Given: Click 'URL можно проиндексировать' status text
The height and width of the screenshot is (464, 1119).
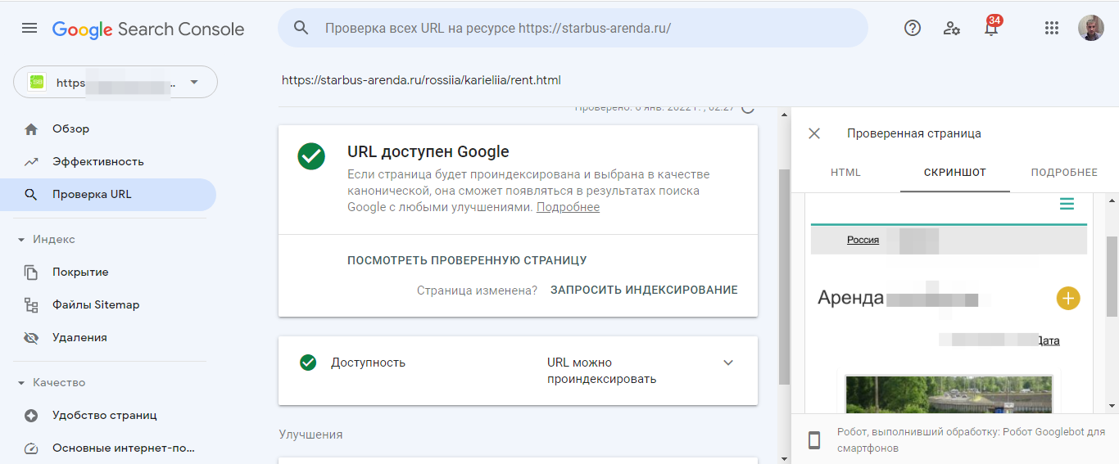Looking at the screenshot, I should (x=601, y=371).
